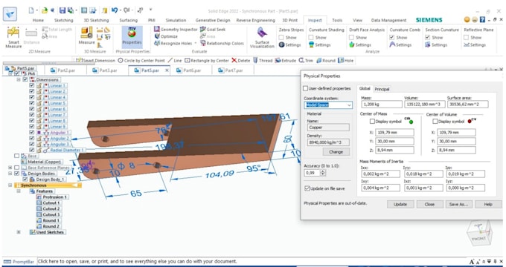Image resolution: width=506 pixels, height=267 pixels.
Task: Open Zebra Stripes Settings
Action: point(289,44)
